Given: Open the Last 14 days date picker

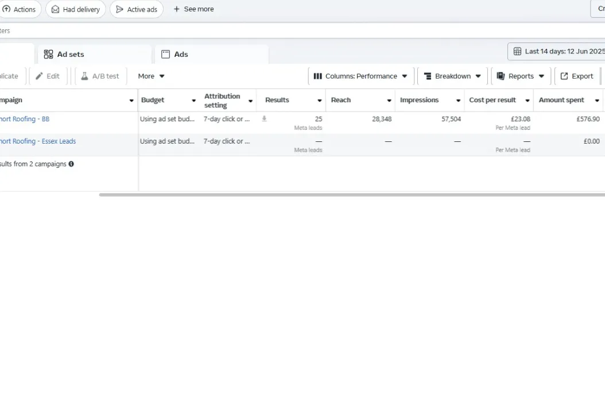Looking at the screenshot, I should tap(556, 51).
